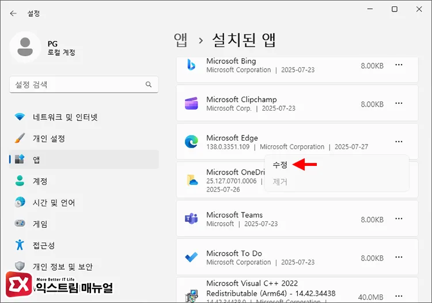Image resolution: width=432 pixels, height=303 pixels.
Task: Click the Microsoft To Do app name
Action: [234, 253]
